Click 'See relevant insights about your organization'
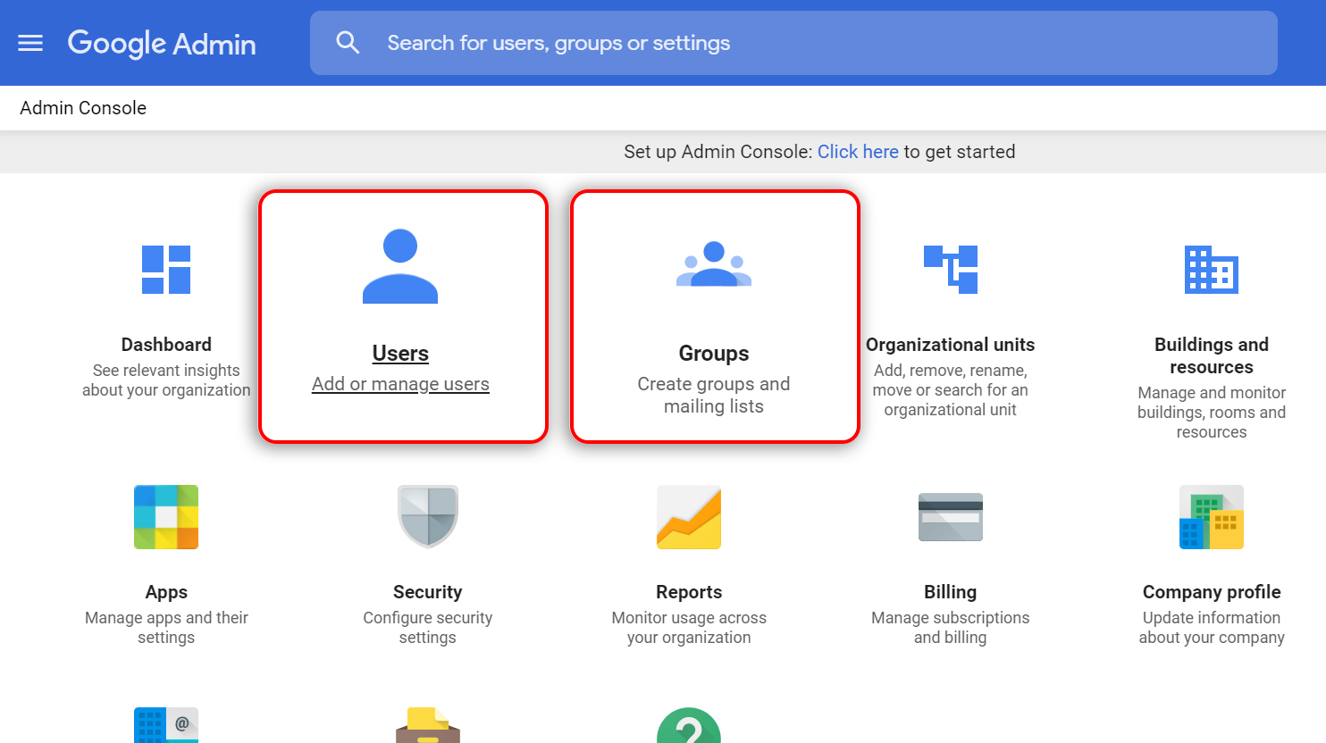The height and width of the screenshot is (743, 1326). tap(166, 380)
